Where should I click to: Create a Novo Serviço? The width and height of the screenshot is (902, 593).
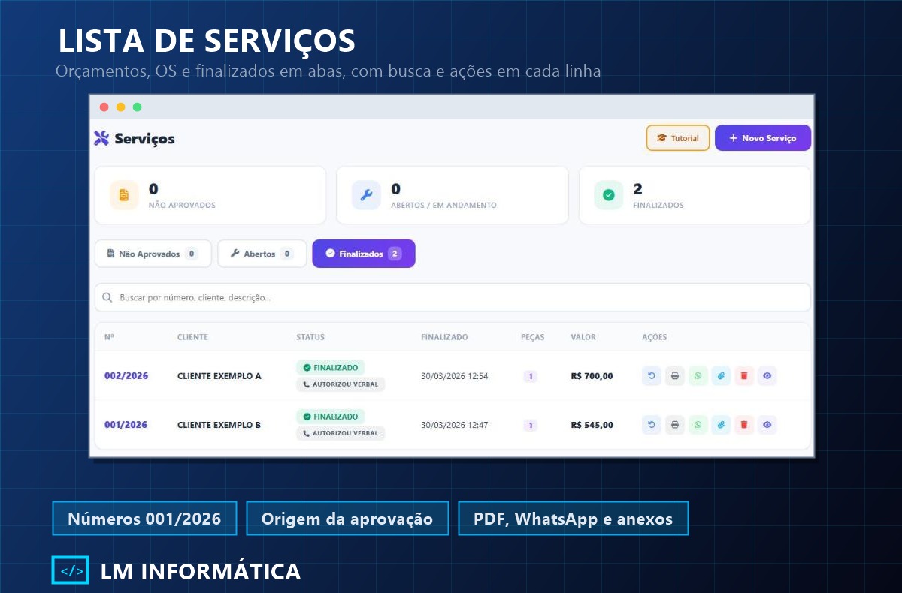pyautogui.click(x=763, y=138)
